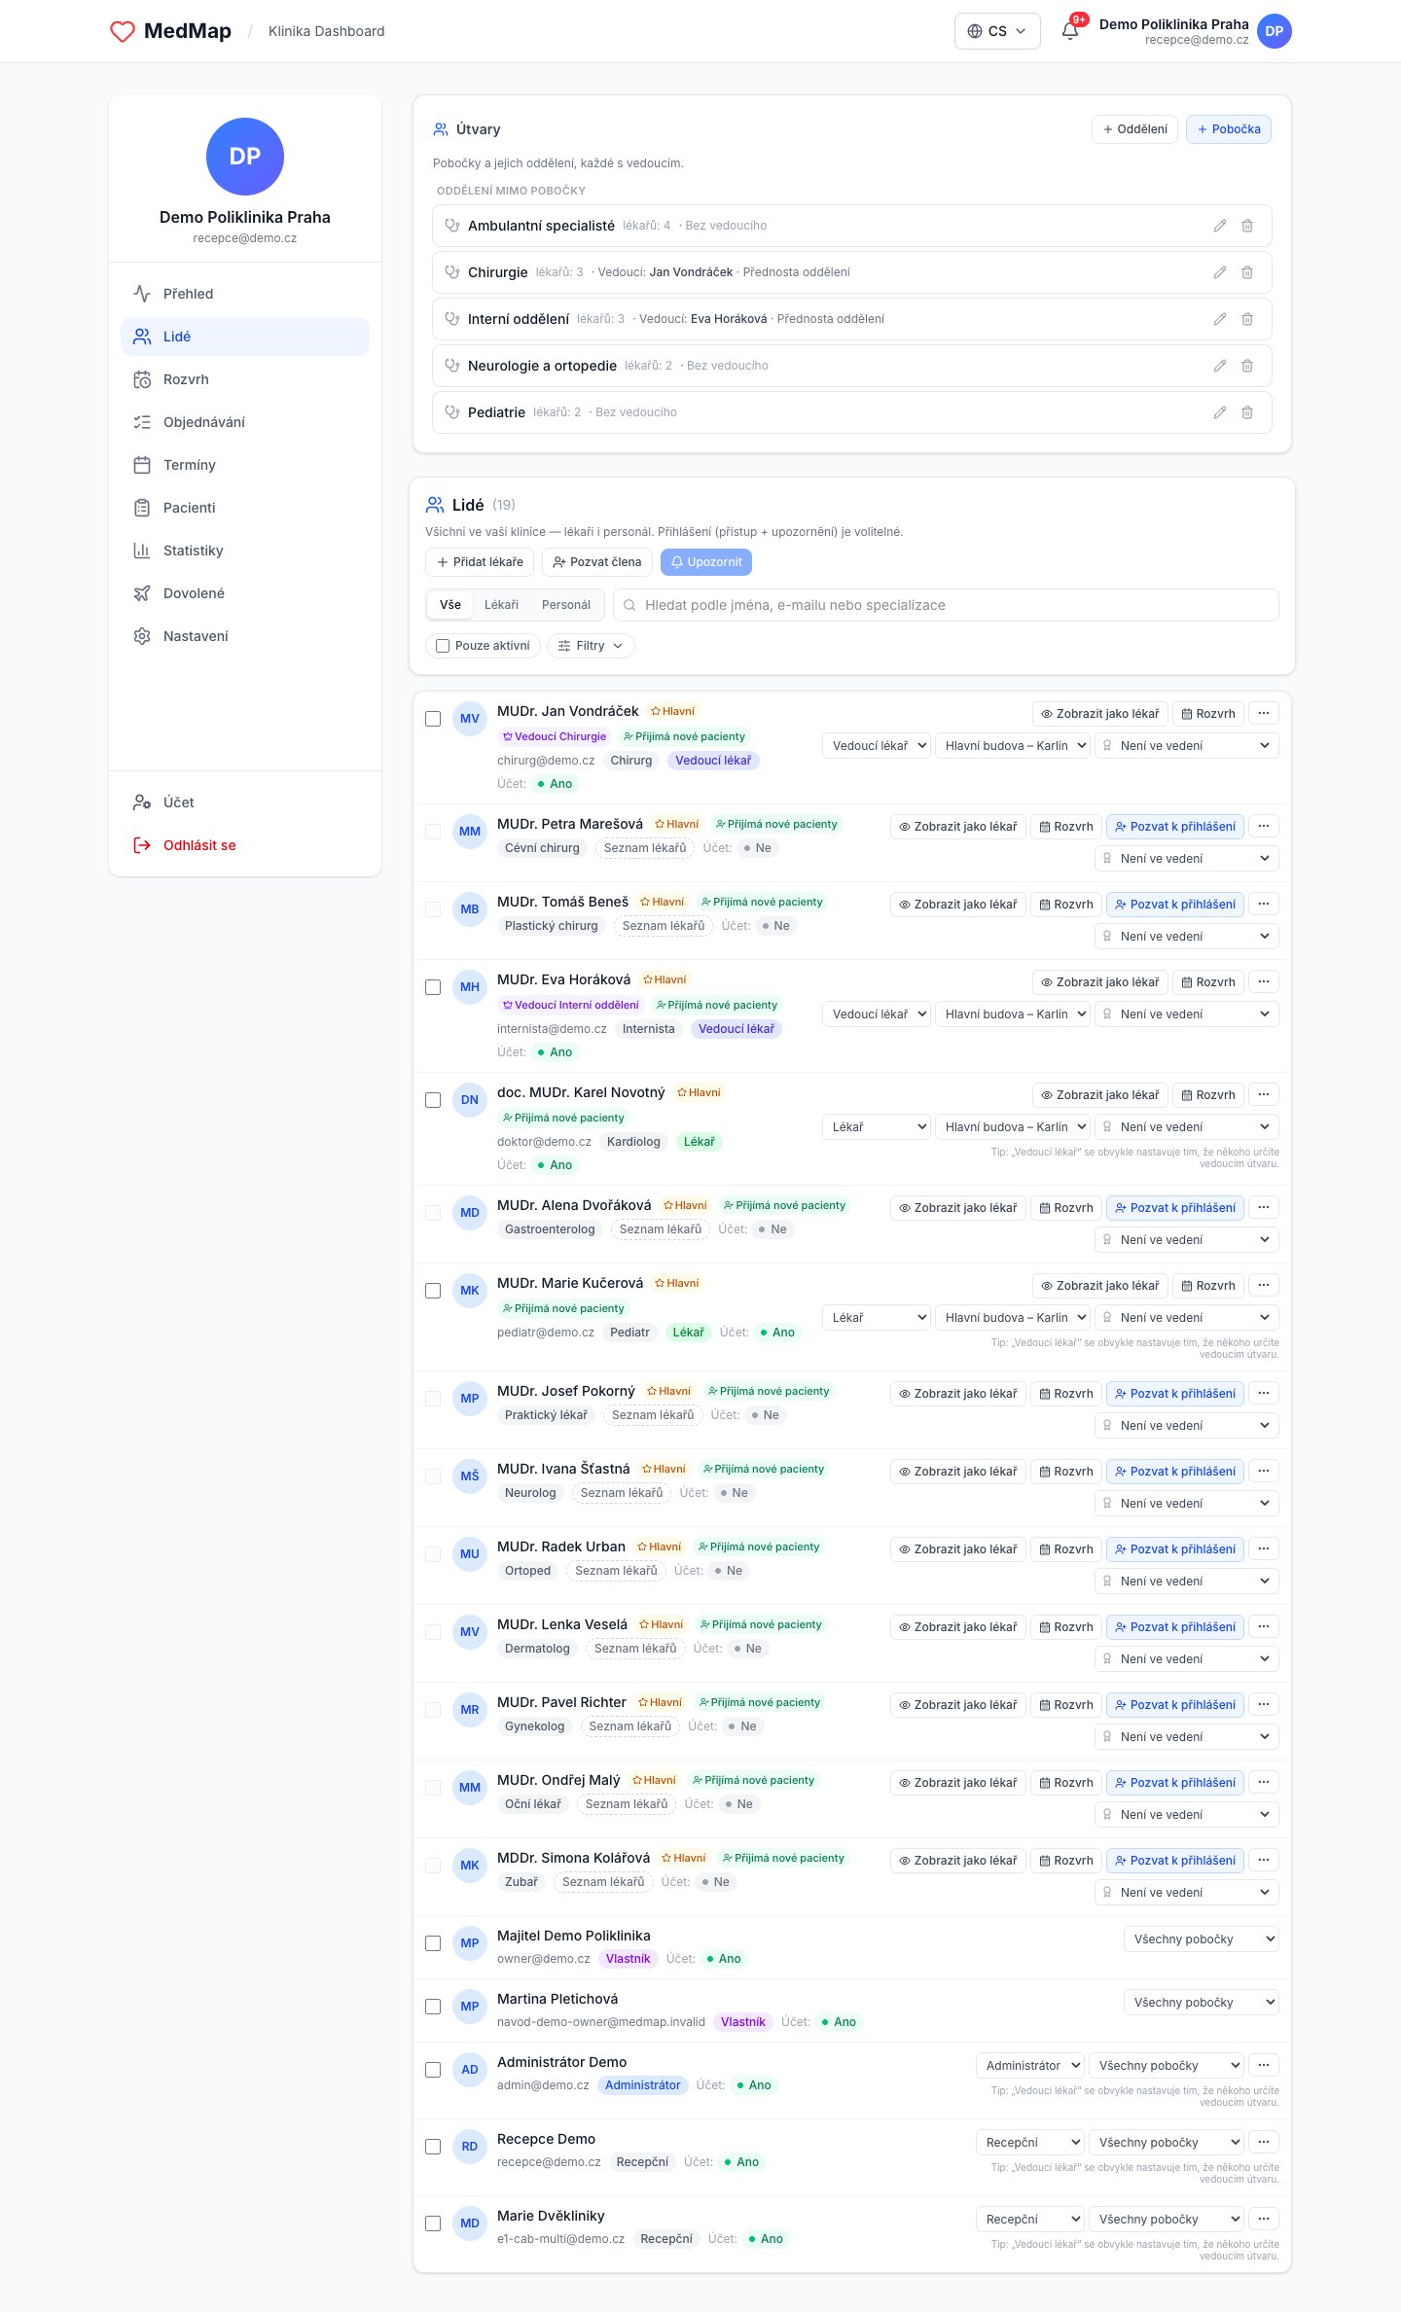Open the role dropdown for Jan Vondráček

click(x=876, y=746)
